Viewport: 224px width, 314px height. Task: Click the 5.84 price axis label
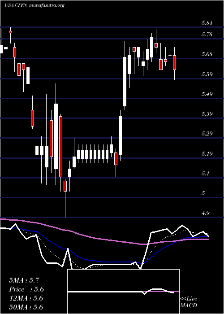(207, 23)
